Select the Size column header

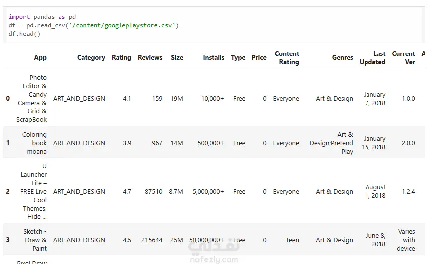tap(177, 57)
